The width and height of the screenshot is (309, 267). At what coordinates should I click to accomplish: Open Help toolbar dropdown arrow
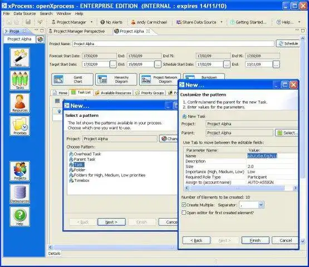[300, 22]
